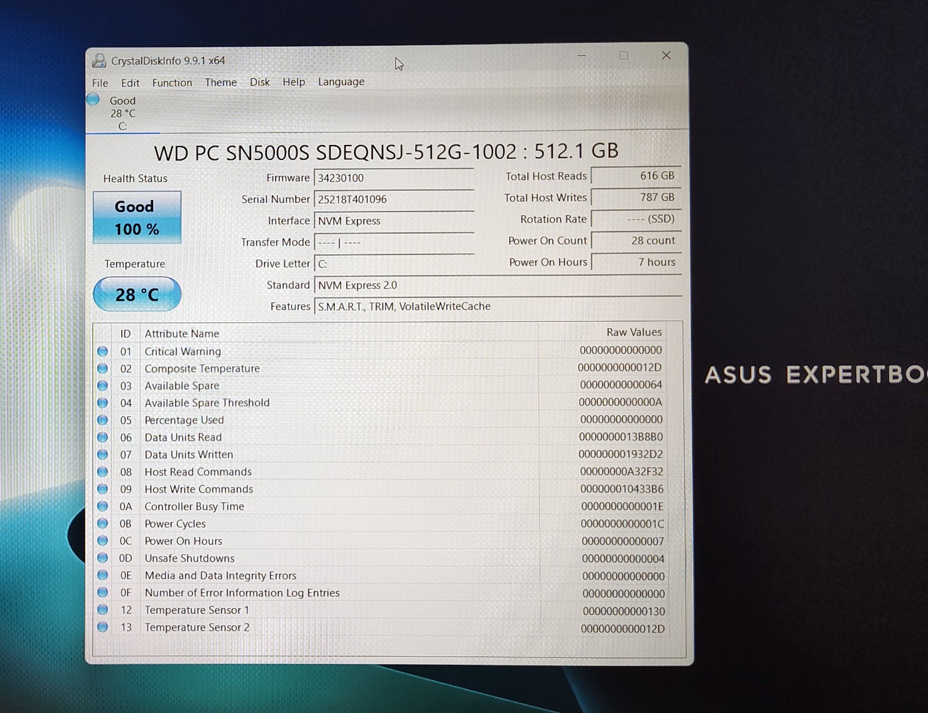Screen dimensions: 928x713
Task: Select the Composite Temperature attribute name
Action: tap(202, 369)
